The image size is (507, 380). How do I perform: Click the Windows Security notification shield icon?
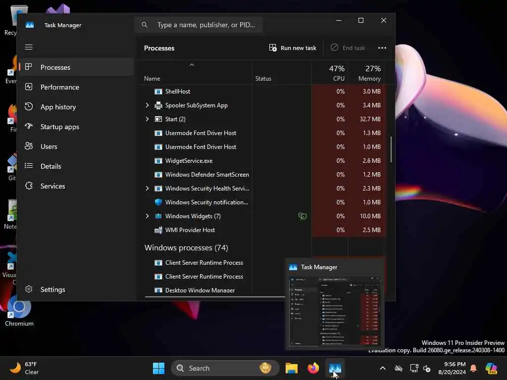coord(158,202)
